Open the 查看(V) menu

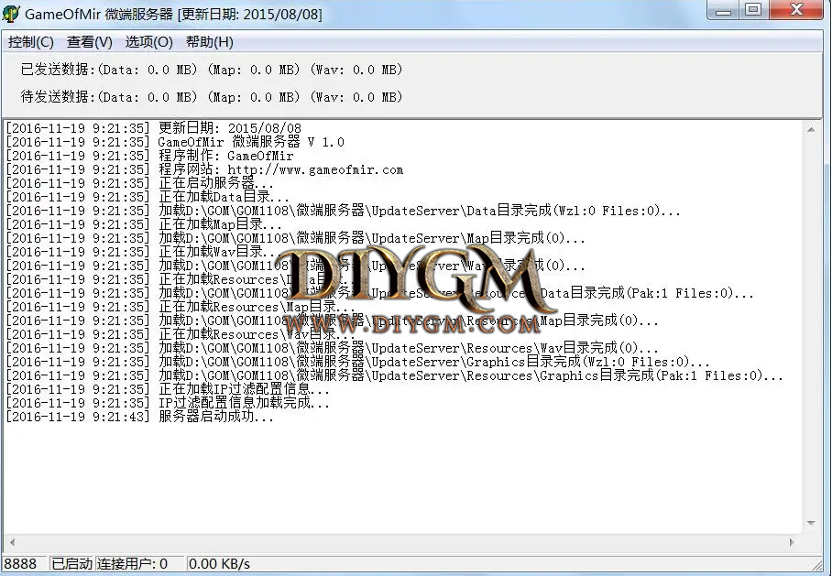coord(89,42)
